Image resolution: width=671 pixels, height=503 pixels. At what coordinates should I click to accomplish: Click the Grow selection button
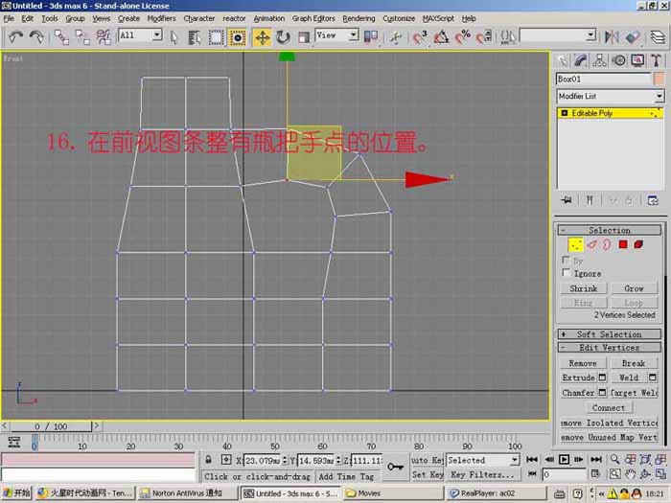[x=634, y=288]
